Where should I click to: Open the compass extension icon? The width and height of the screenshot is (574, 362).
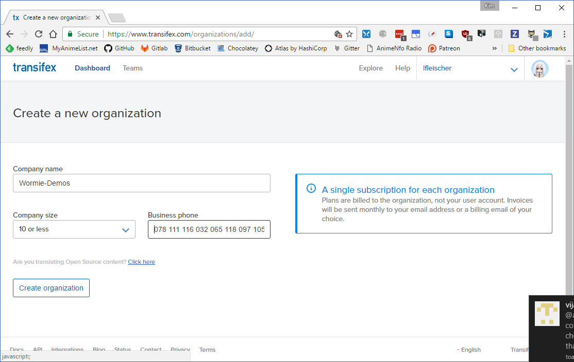(432, 34)
